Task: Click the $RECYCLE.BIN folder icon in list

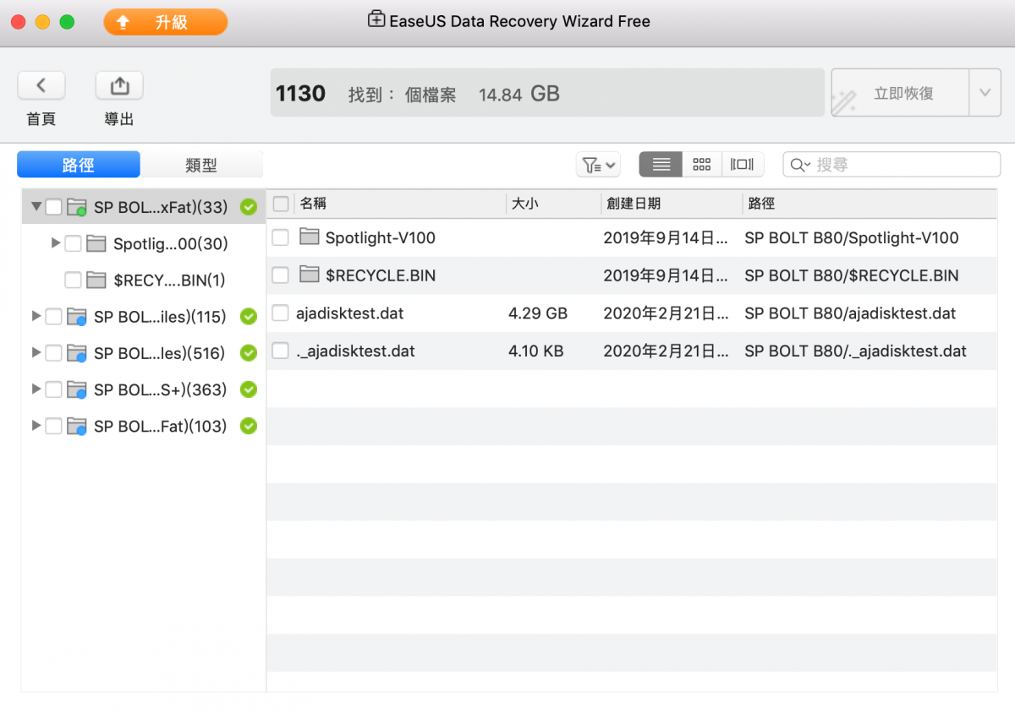Action: click(x=310, y=275)
